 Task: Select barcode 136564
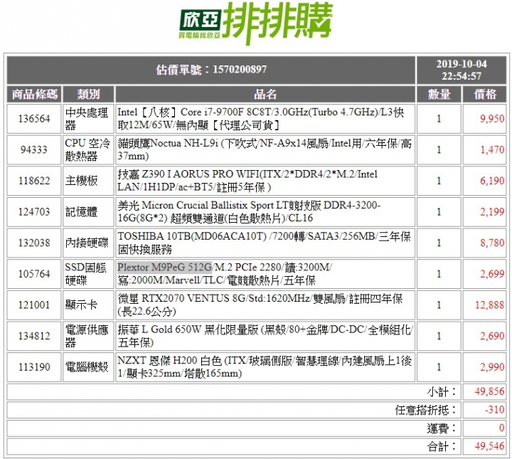pos(34,119)
